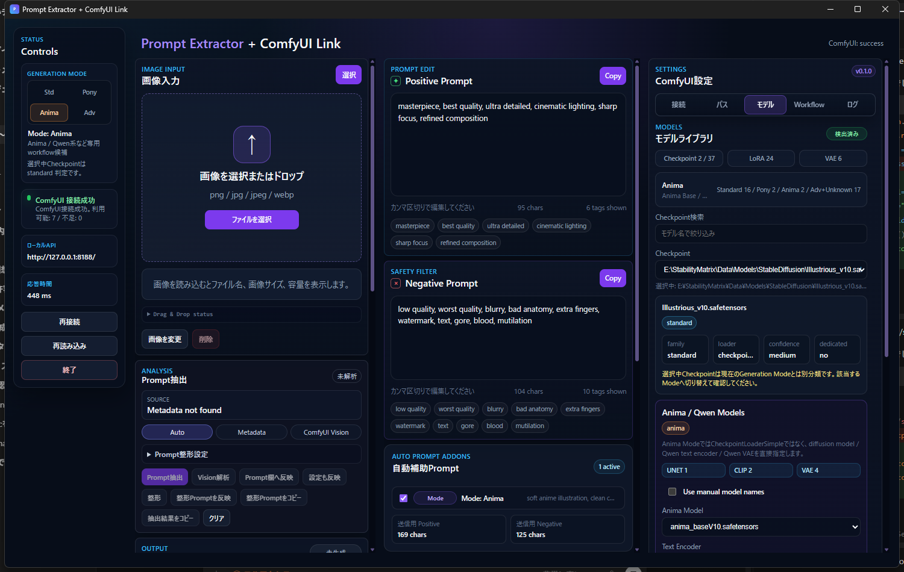Click the 検出済み status badge
The image size is (904, 572).
click(847, 134)
